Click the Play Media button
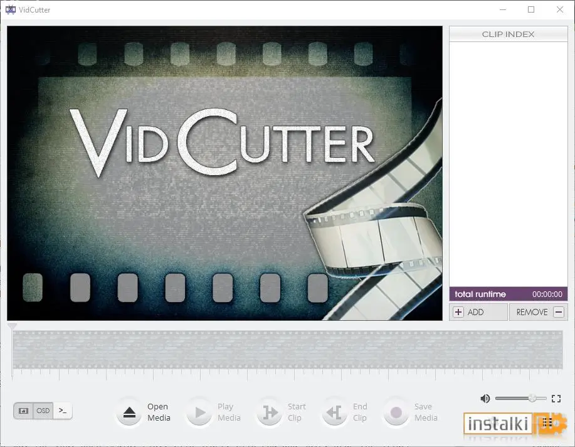 pyautogui.click(x=199, y=412)
